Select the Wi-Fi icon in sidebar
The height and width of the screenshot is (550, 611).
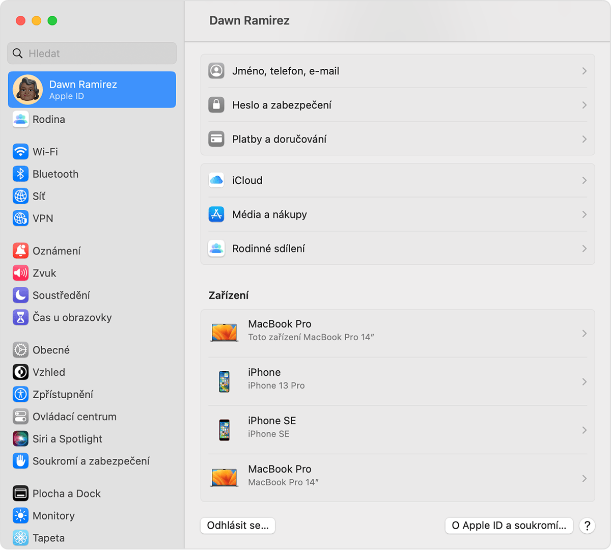20,152
